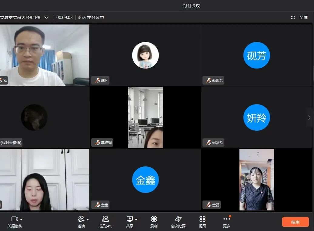Screen dimensions: 314x231
Task: Click the 金懿 video feed
Action: tap(257, 180)
